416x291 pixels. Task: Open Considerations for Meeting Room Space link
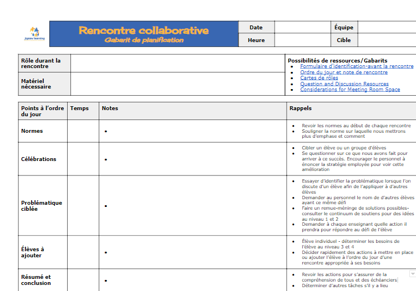[x=349, y=90]
